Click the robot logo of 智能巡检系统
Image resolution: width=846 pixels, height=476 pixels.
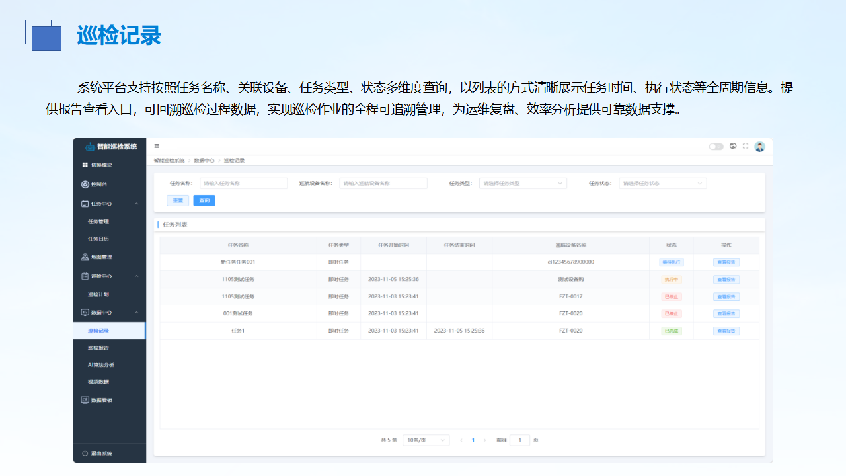pyautogui.click(x=90, y=147)
